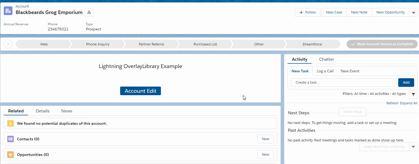The image size is (419, 164).
Task: Click the Create a task input field
Action: coord(343,82)
